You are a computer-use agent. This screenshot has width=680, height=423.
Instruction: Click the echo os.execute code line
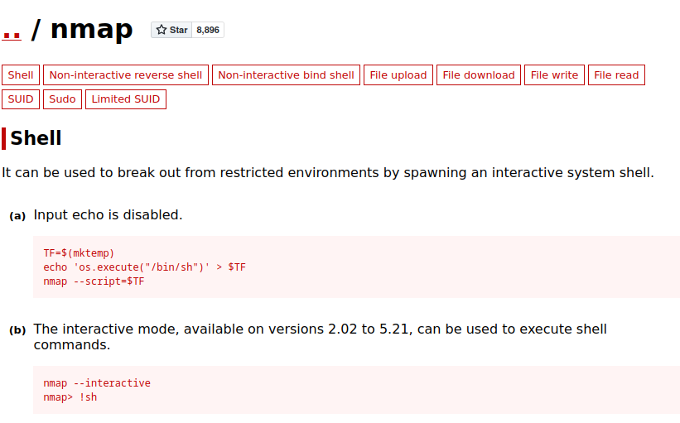tap(144, 267)
